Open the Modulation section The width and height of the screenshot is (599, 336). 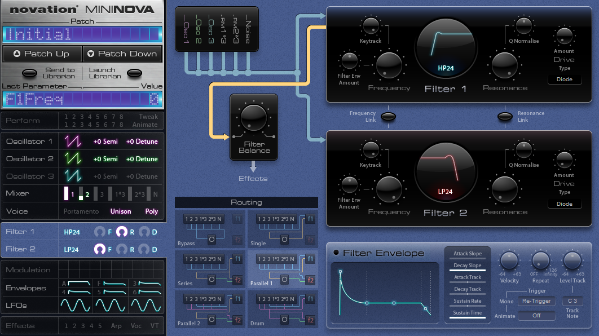[x=82, y=270]
